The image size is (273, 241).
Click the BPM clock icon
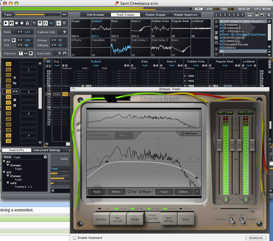[13, 40]
